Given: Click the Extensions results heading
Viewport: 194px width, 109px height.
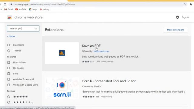Looking at the screenshot, I should coord(54,30).
